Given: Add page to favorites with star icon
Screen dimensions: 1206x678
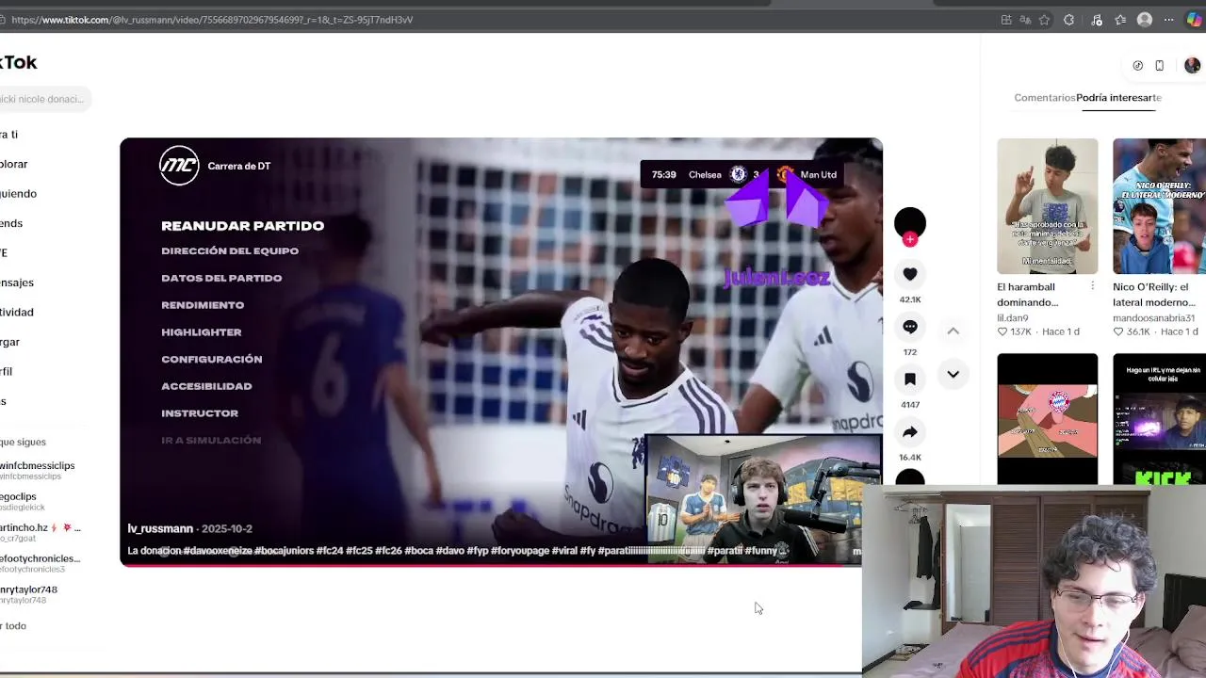Looking at the screenshot, I should tap(1044, 20).
